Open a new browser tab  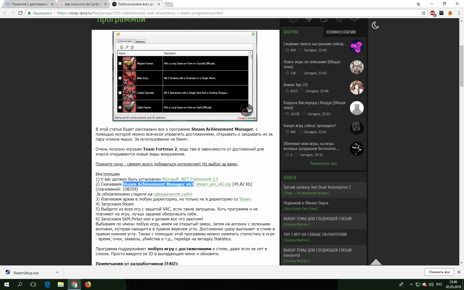(169, 4)
